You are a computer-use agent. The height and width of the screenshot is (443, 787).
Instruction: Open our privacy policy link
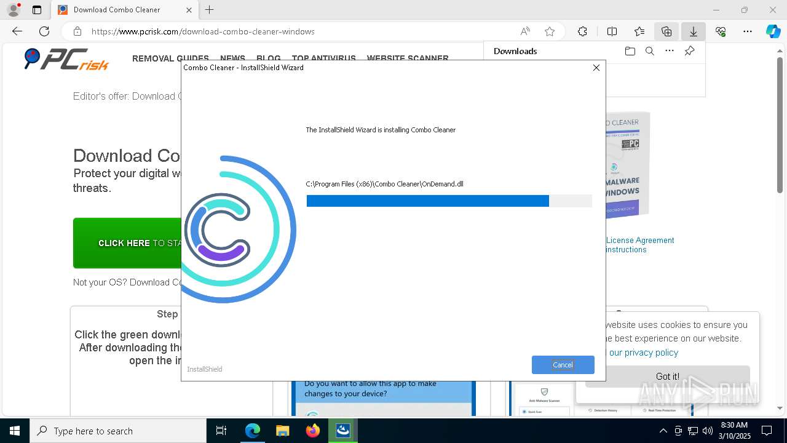tap(644, 353)
